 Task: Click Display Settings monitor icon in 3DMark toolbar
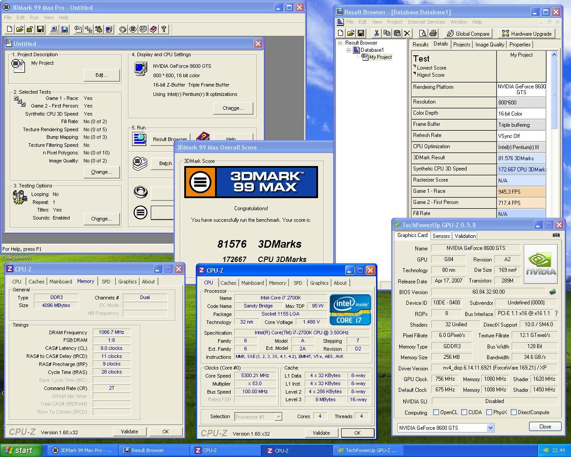(x=109, y=29)
